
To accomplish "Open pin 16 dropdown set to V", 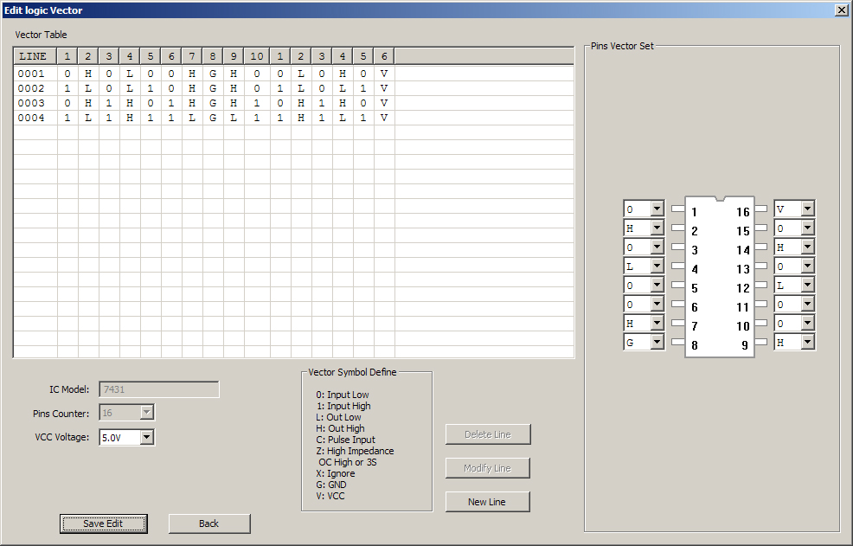I will pyautogui.click(x=807, y=209).
